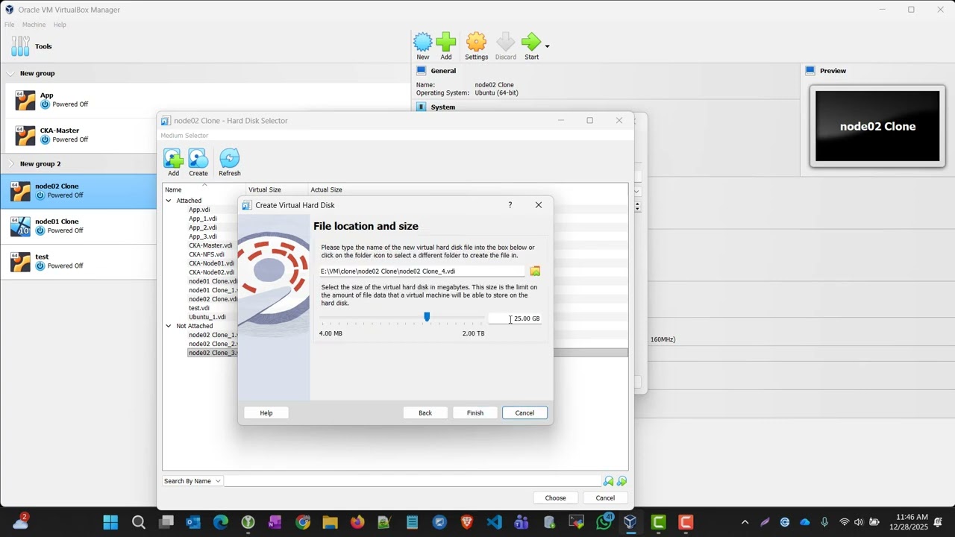955x537 pixels.
Task: Select test.vdi in the disk list
Action: point(199,308)
